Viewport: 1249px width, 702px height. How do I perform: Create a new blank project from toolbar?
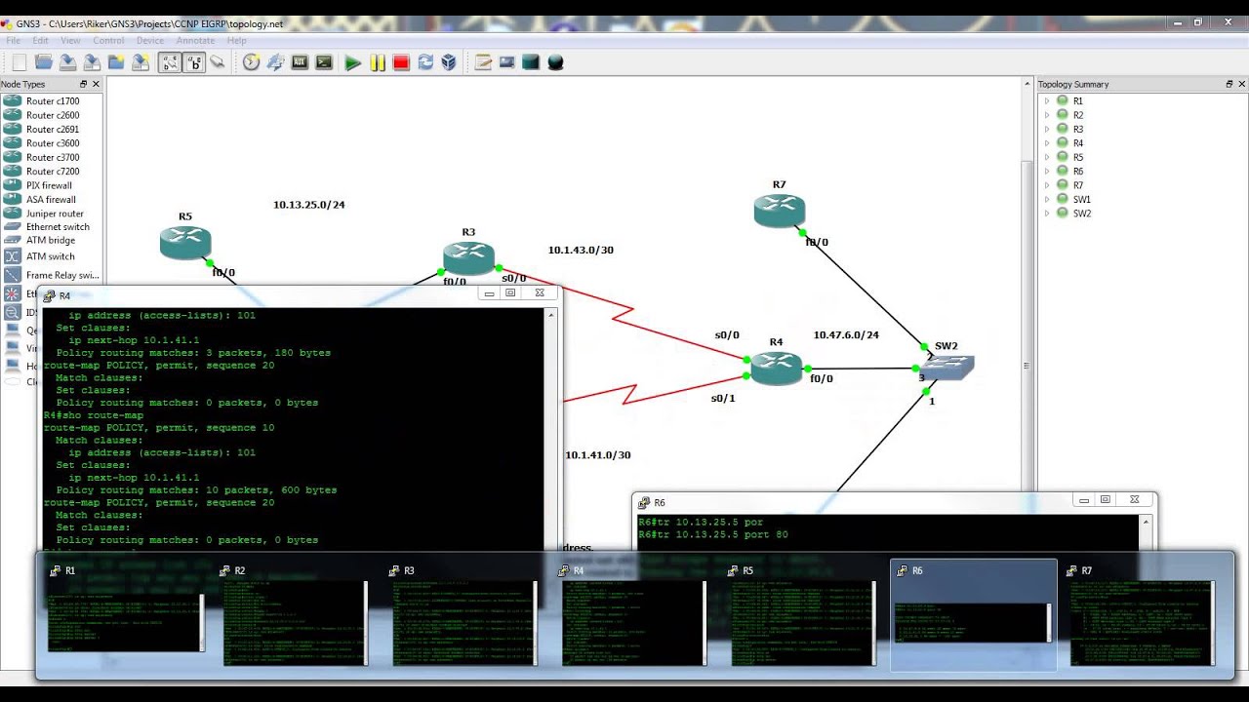[x=20, y=62]
